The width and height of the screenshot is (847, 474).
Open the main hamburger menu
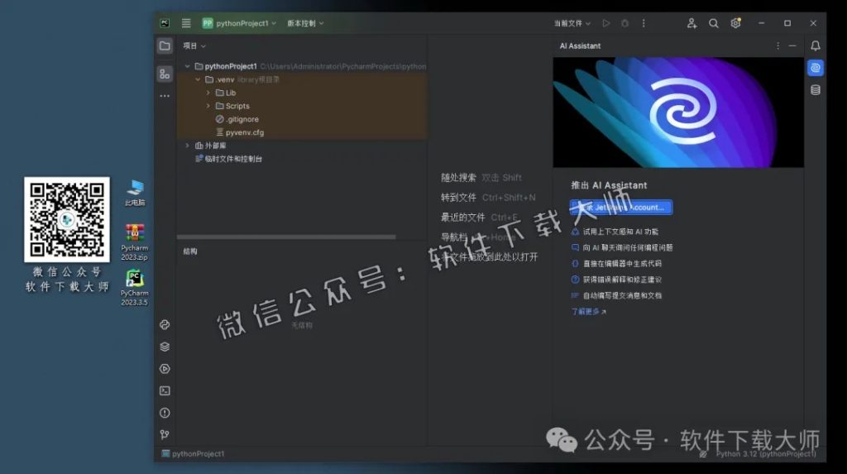tap(186, 23)
